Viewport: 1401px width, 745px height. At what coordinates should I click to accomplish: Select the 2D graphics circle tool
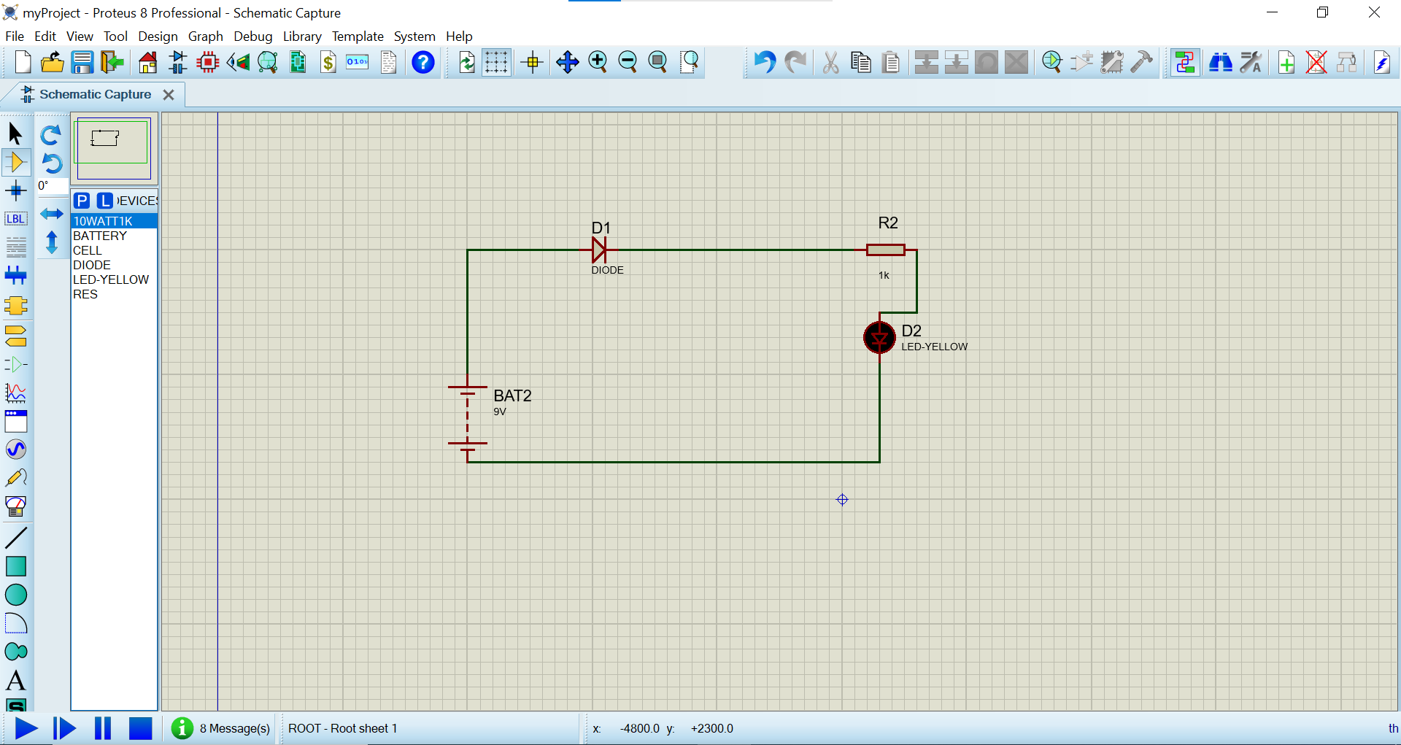click(x=16, y=595)
